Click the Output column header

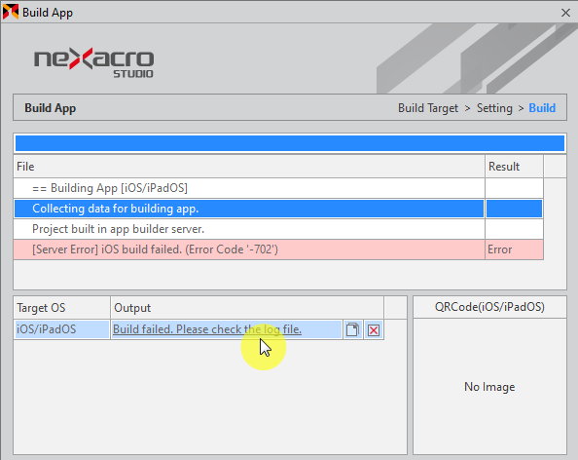(x=246, y=308)
